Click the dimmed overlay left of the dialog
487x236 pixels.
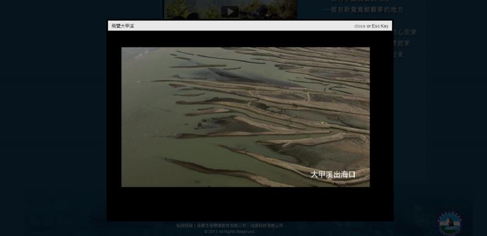(x=53, y=118)
